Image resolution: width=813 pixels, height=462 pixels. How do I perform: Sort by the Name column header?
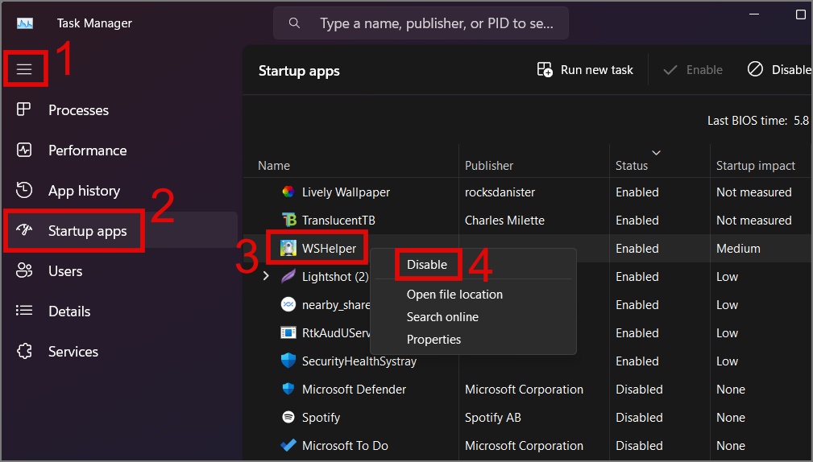click(274, 166)
